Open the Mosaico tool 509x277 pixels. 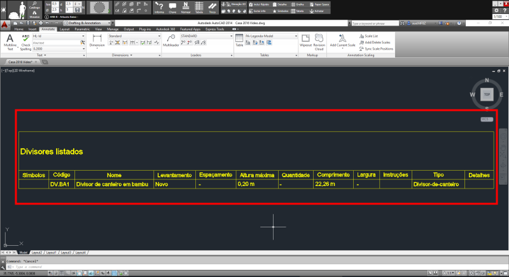pos(34,15)
